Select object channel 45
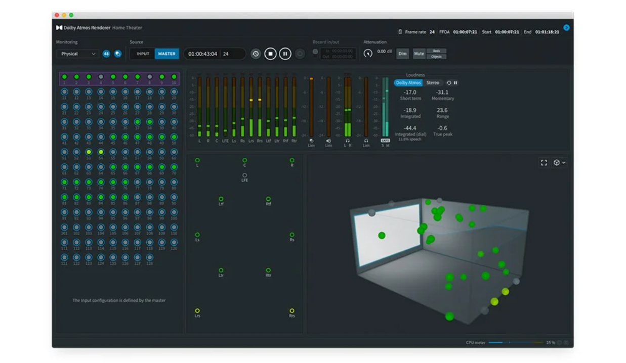Screen dimensions: 626x363 click(x=113, y=137)
